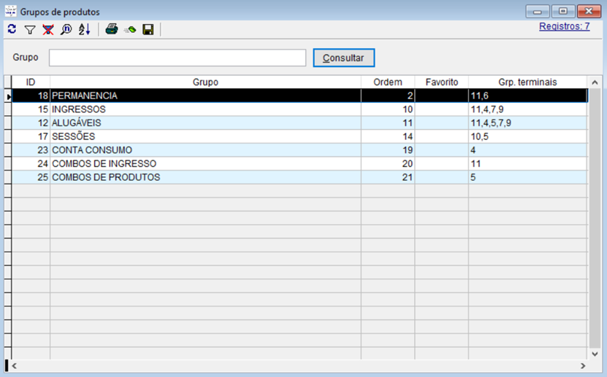Click the Favorito column header

point(441,82)
